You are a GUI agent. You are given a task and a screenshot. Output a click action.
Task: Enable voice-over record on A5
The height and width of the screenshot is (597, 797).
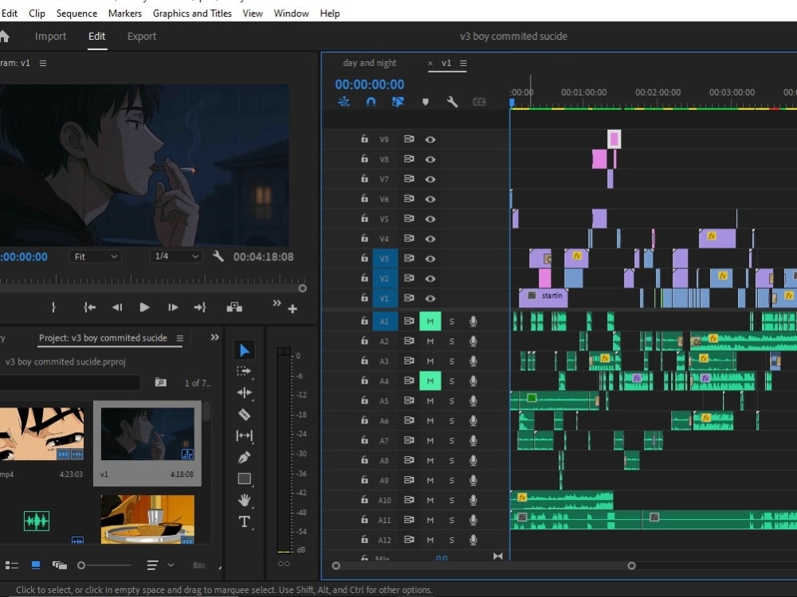[x=473, y=400]
